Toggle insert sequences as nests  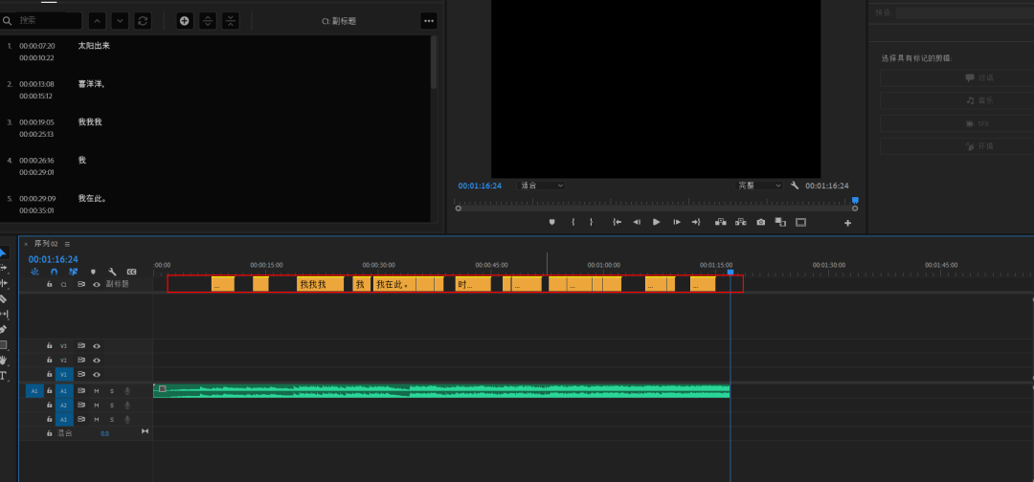(35, 272)
